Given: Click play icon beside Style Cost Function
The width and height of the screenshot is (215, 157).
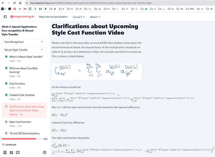Looking at the screenshot, I should click(6, 122).
